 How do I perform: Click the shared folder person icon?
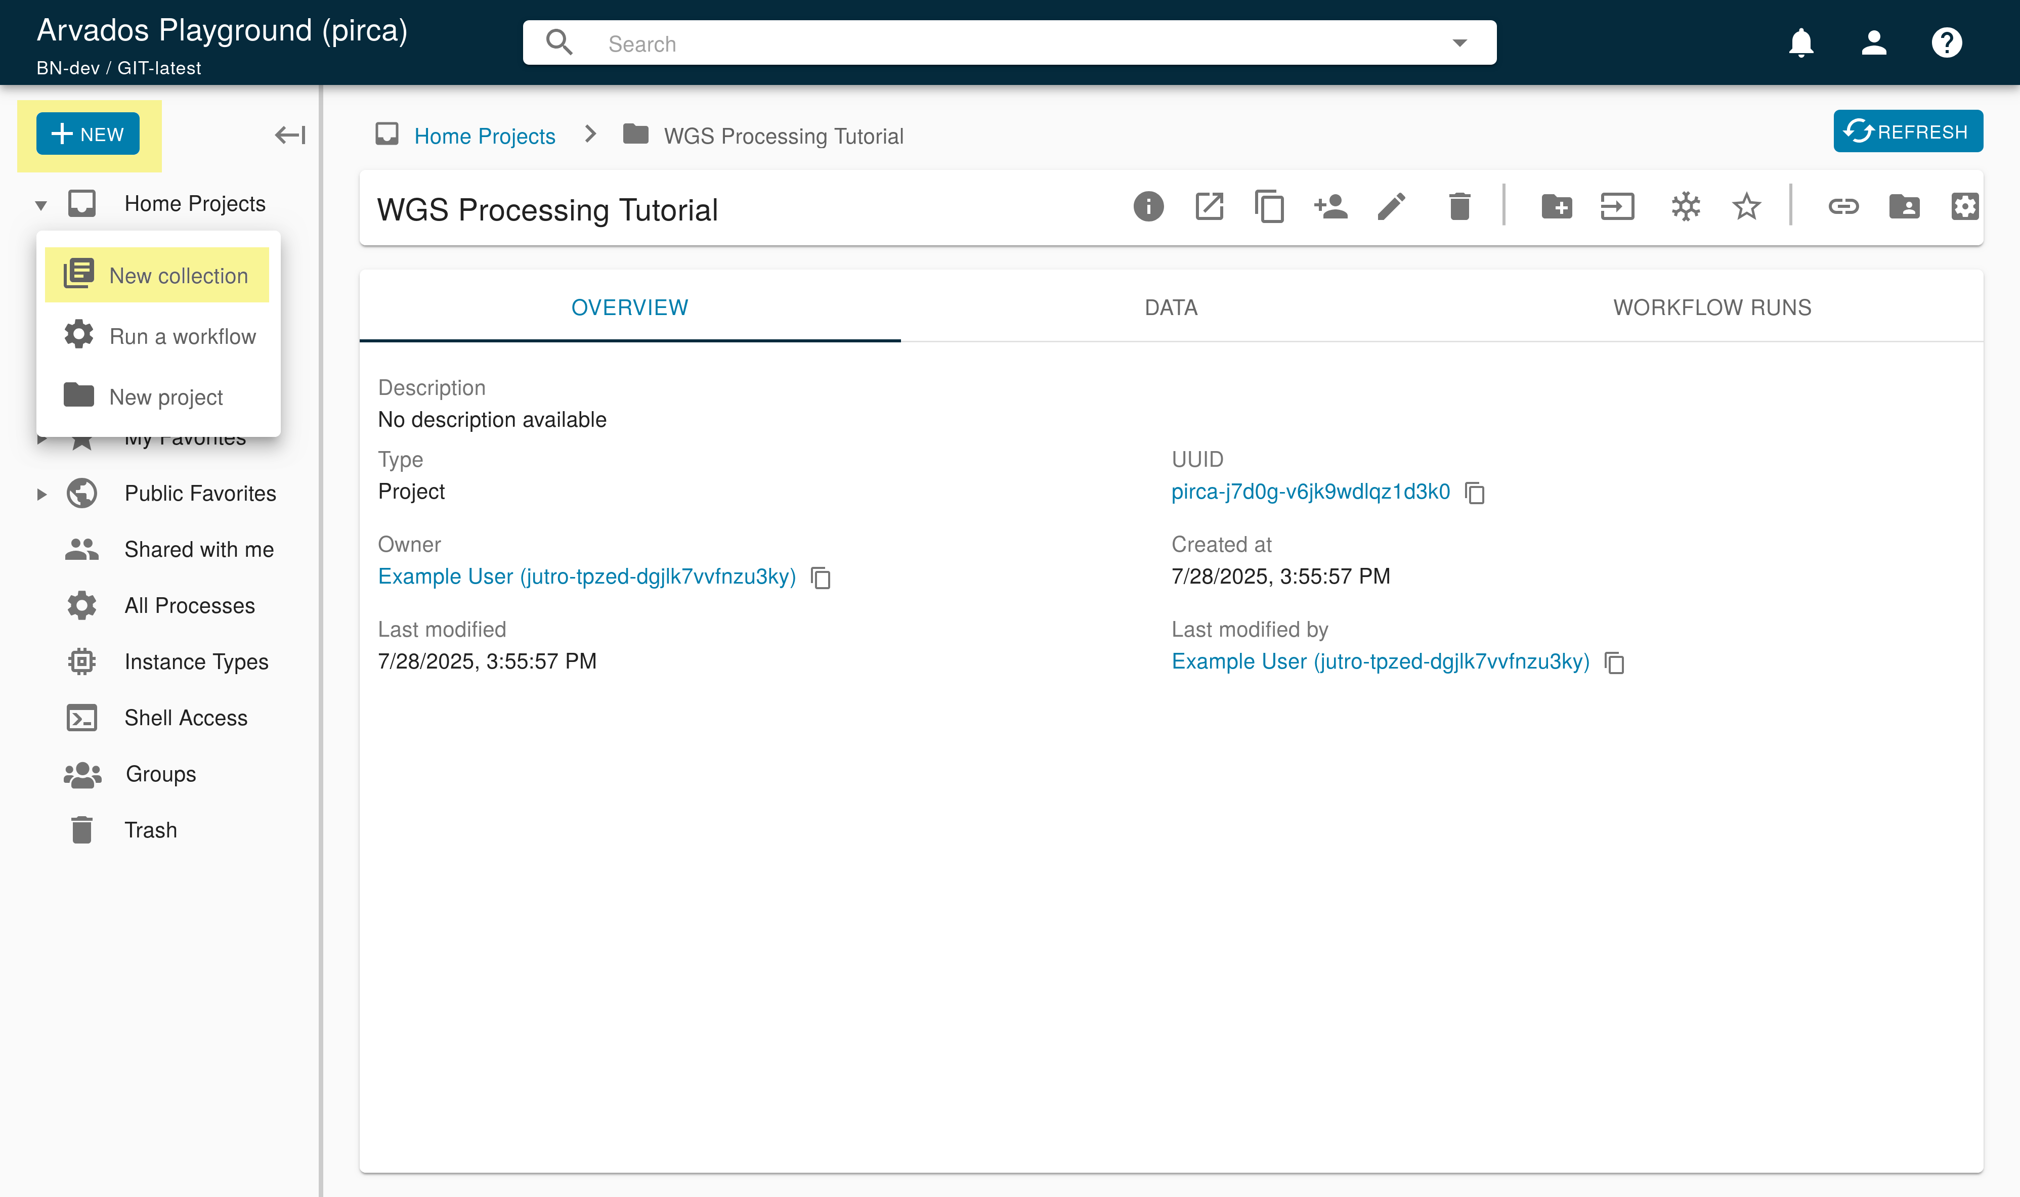pyautogui.click(x=1904, y=206)
